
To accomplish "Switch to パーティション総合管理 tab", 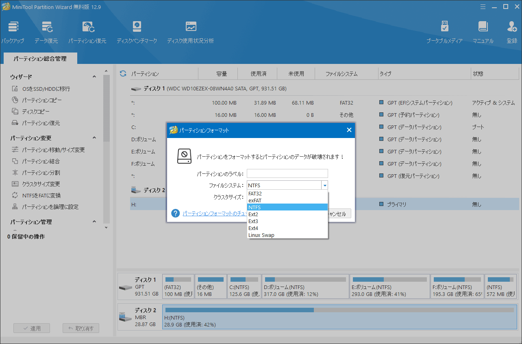I will coord(40,59).
